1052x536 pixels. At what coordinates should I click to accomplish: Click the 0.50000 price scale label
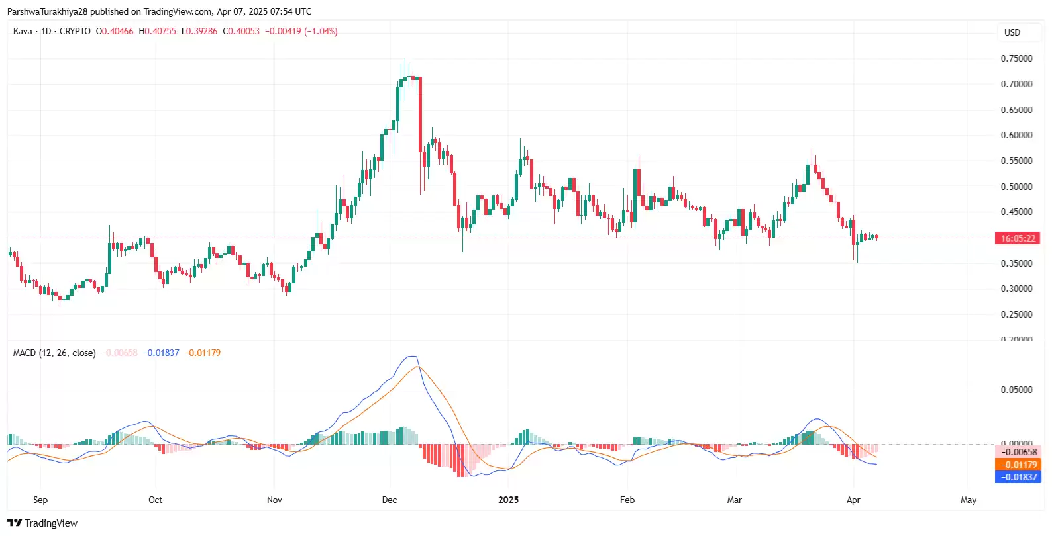[x=1016, y=187]
